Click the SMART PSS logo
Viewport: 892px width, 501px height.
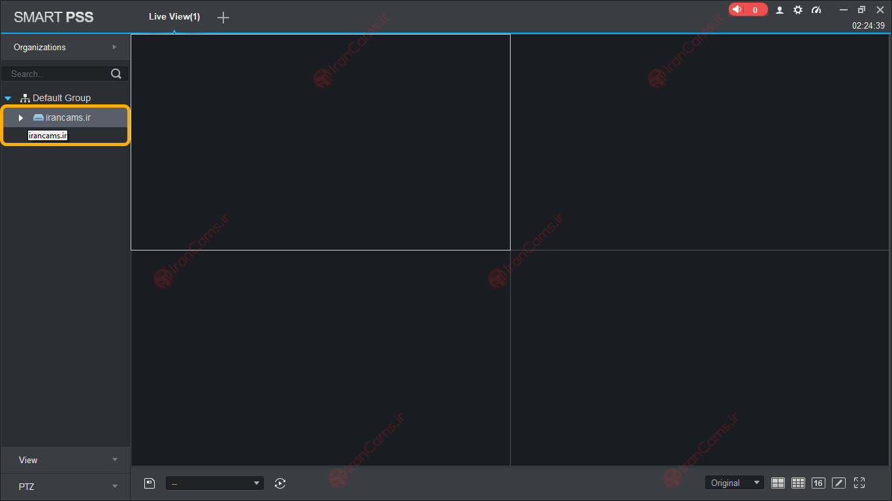coord(54,17)
